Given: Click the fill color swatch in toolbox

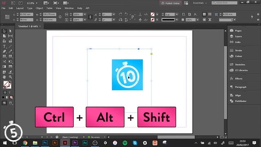Looking at the screenshot, I should click(6, 83).
